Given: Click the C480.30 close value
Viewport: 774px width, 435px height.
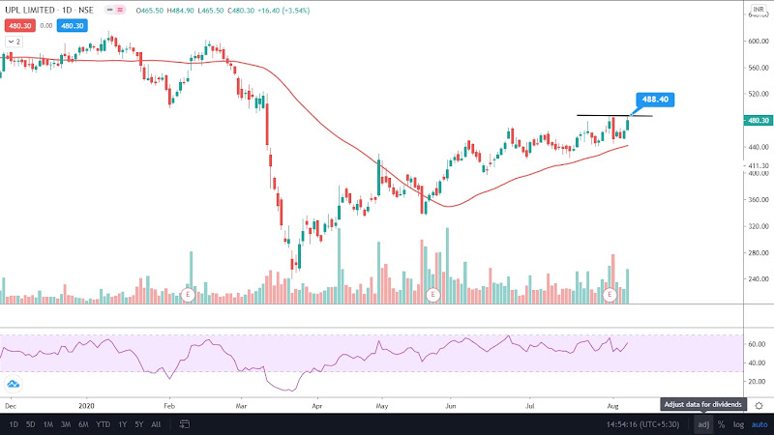Looking at the screenshot, I should pyautogui.click(x=241, y=11).
